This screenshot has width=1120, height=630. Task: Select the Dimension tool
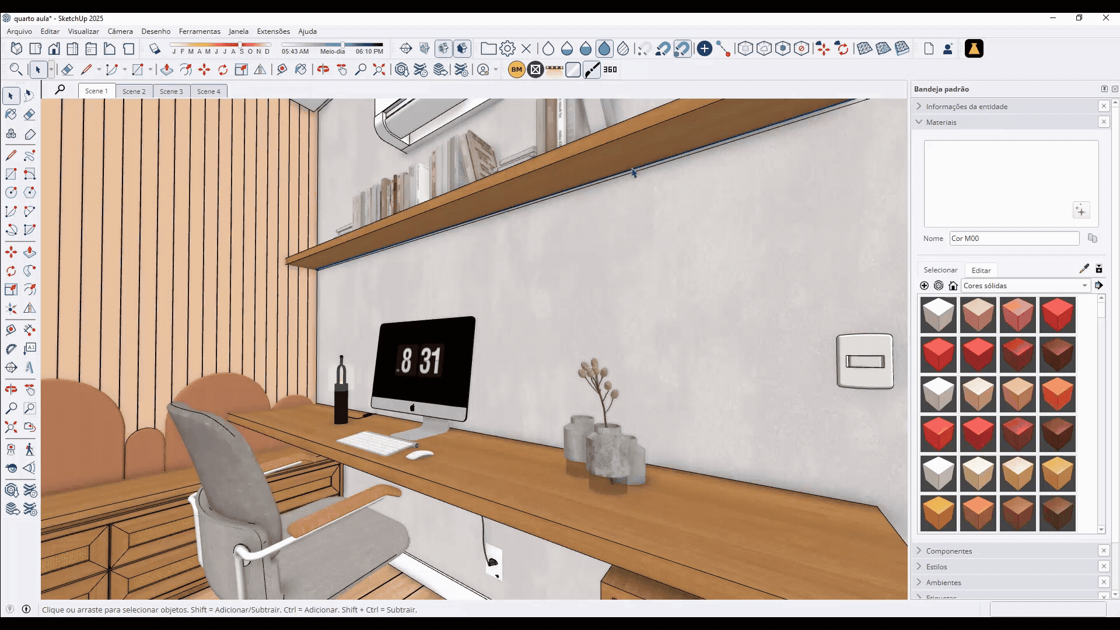tap(30, 330)
